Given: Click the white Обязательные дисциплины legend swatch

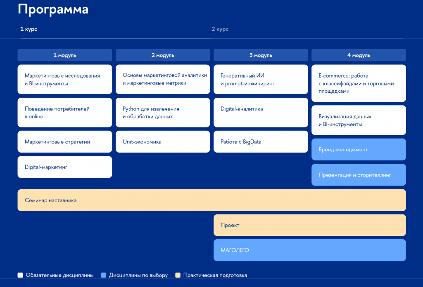Looking at the screenshot, I should (x=20, y=275).
